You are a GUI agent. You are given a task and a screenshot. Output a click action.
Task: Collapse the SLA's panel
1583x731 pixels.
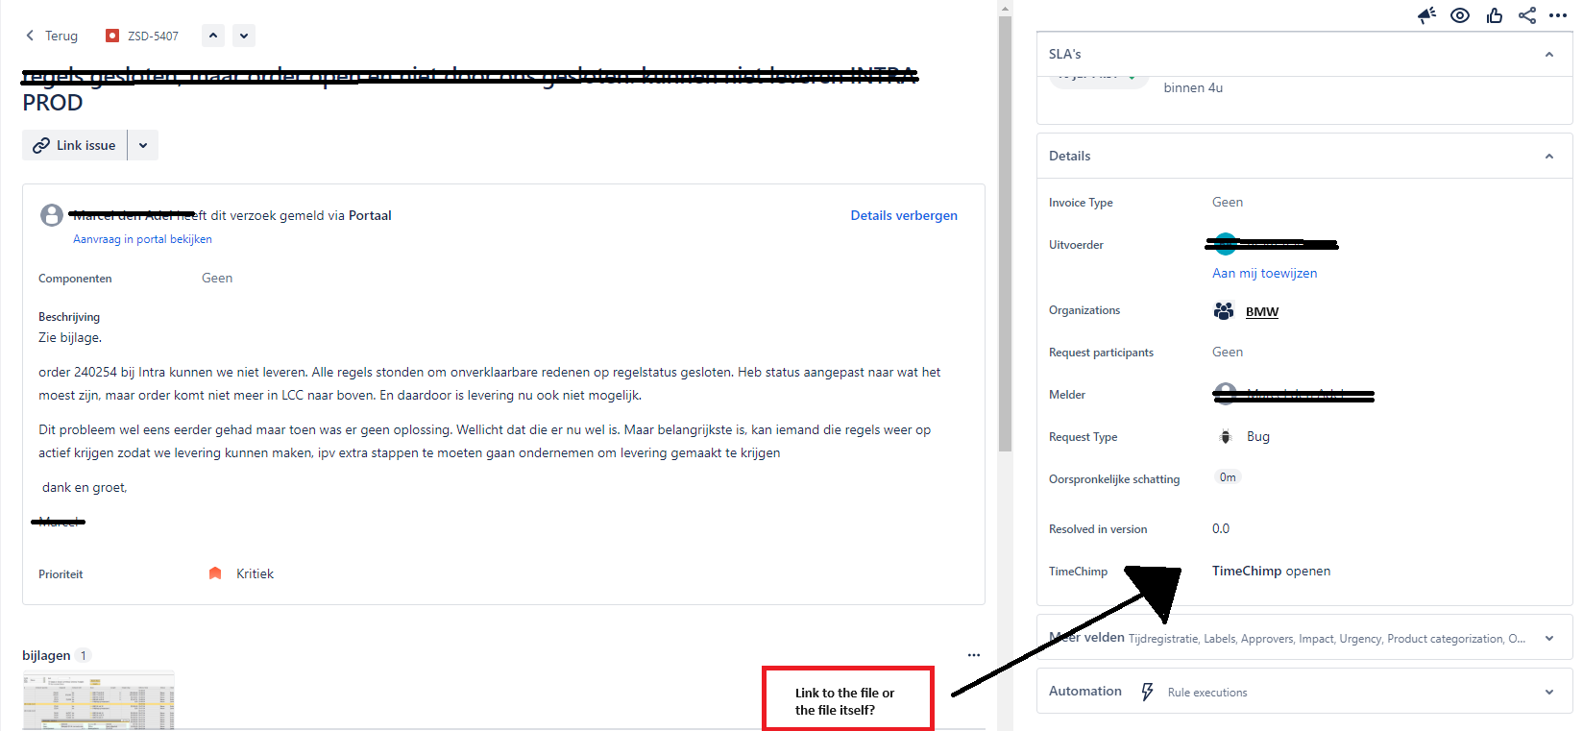pyautogui.click(x=1549, y=55)
